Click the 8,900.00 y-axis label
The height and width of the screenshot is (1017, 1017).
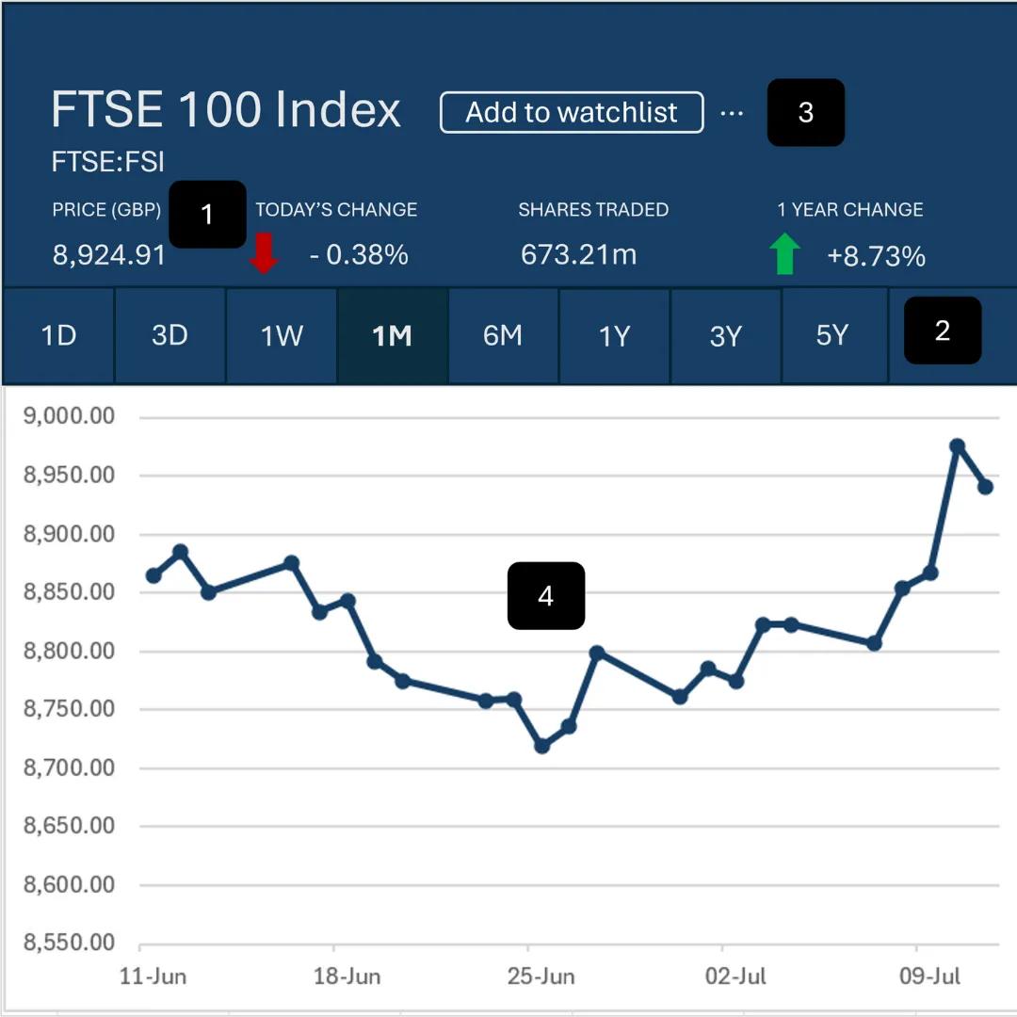(69, 534)
